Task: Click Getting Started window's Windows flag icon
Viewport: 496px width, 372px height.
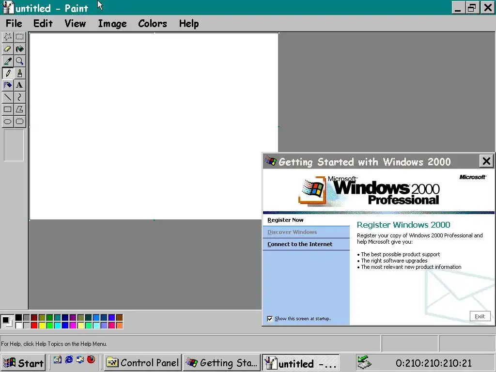Action: (271, 161)
